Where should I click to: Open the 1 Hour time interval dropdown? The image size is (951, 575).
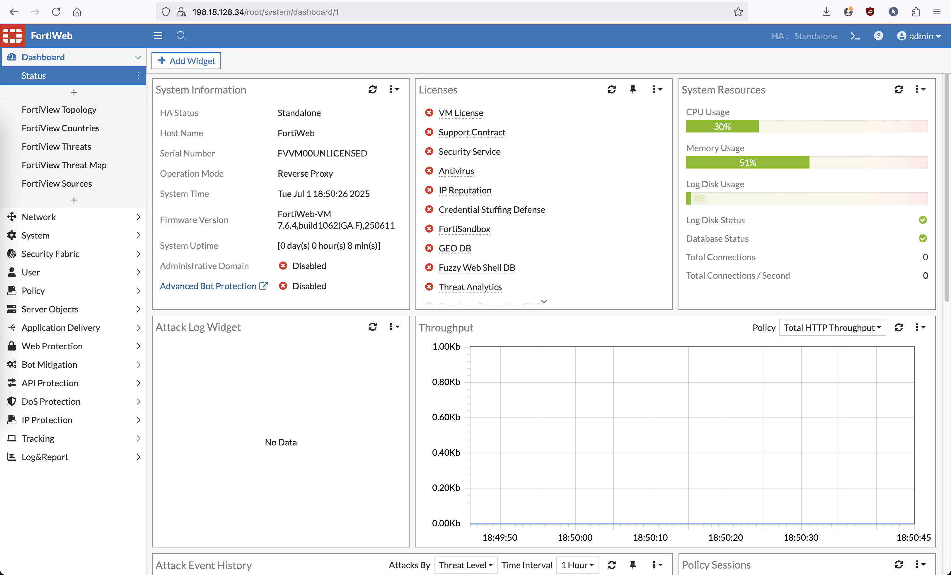click(x=577, y=565)
